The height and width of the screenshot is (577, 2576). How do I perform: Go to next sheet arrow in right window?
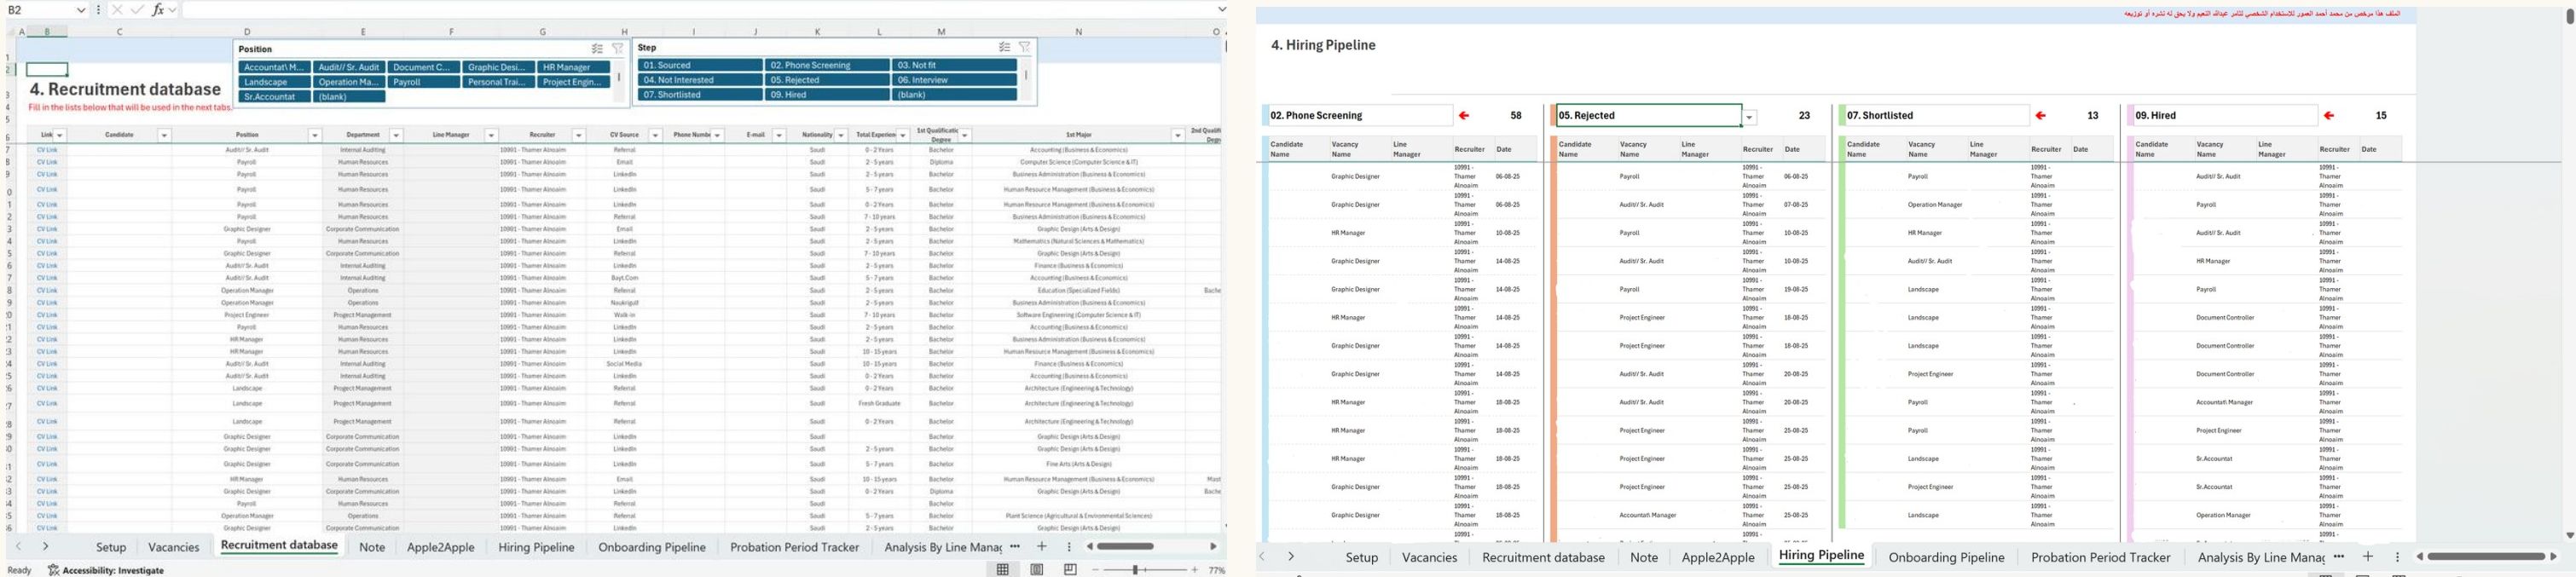1291,556
